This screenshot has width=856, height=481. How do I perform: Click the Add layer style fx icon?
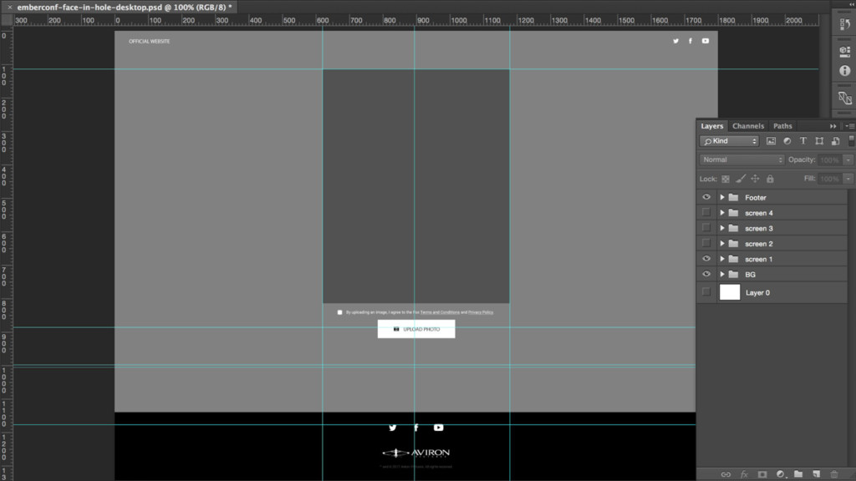tap(743, 474)
